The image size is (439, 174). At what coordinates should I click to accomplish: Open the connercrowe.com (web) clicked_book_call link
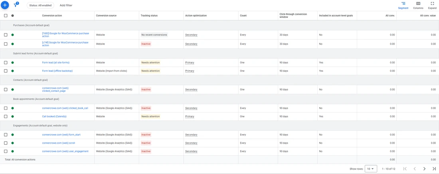(65, 108)
